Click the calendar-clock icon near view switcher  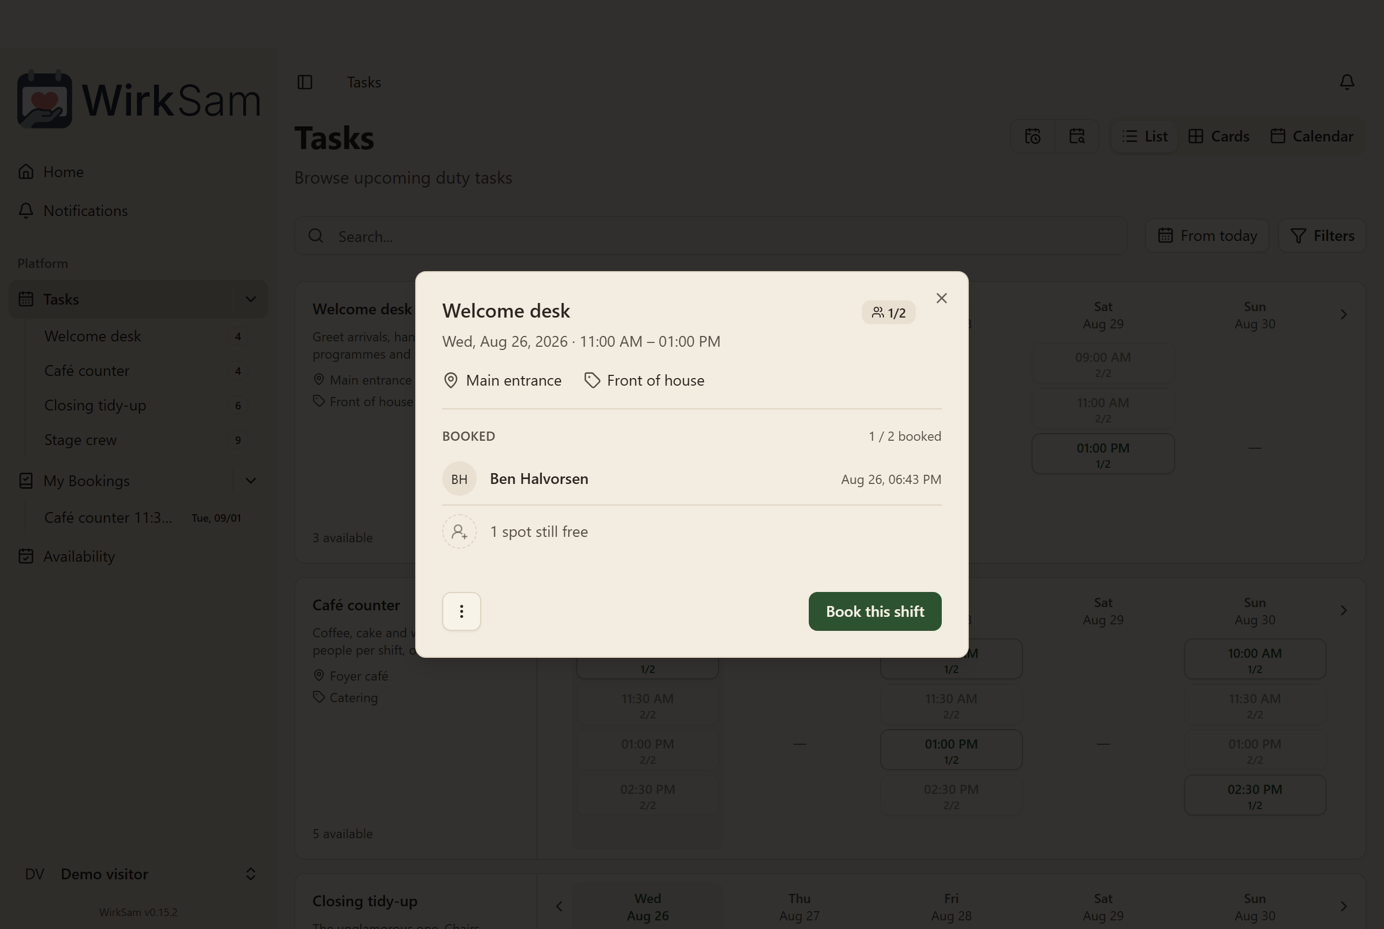coord(1033,136)
